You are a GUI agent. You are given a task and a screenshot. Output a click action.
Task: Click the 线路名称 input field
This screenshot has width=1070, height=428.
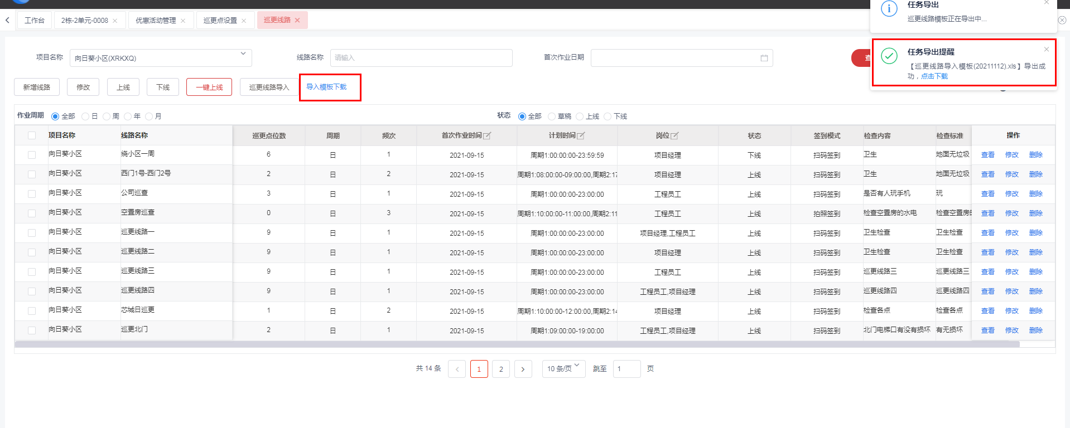point(421,58)
